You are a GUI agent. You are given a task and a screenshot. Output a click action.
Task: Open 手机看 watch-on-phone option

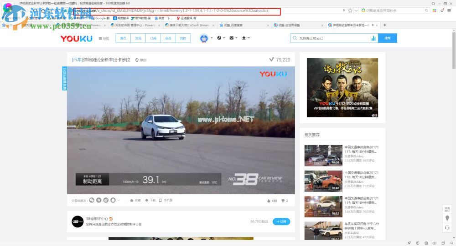point(166,200)
